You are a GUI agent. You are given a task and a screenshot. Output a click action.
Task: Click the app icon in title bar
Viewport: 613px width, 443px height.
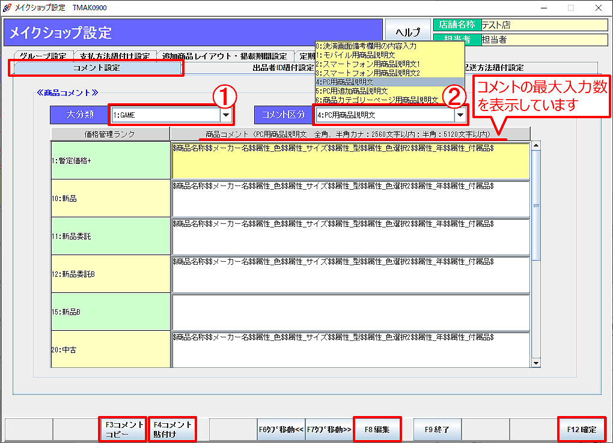click(7, 8)
